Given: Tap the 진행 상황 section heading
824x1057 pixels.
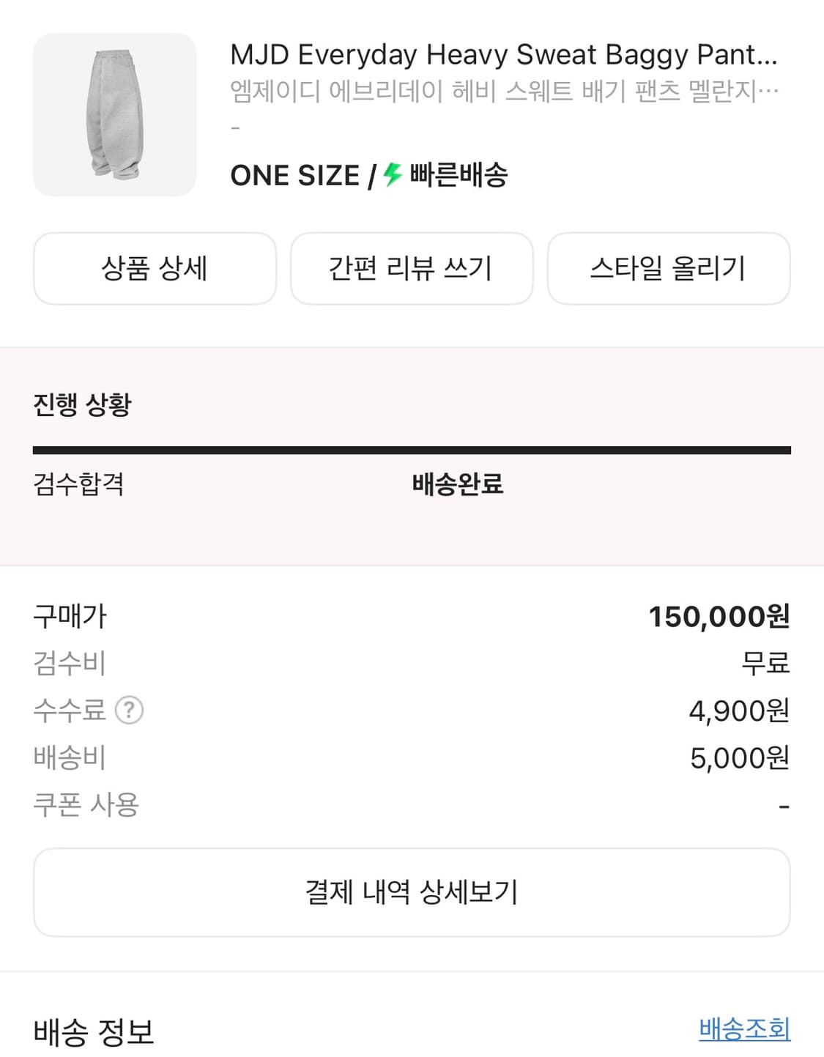Looking at the screenshot, I should pyautogui.click(x=82, y=404).
